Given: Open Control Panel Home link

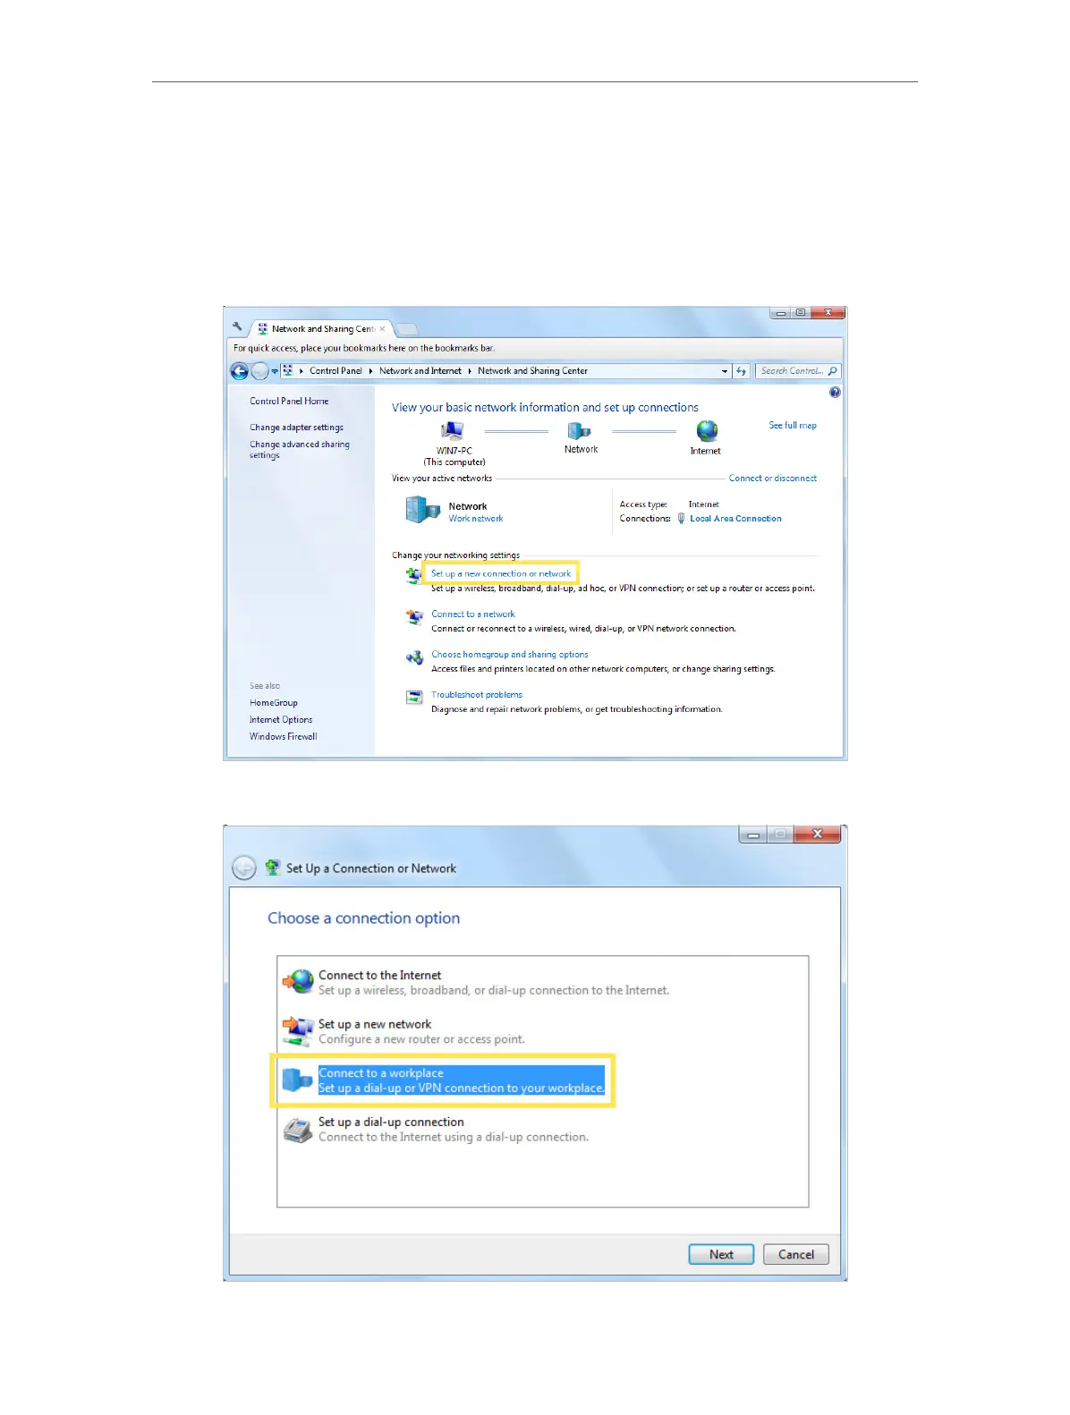Looking at the screenshot, I should [289, 402].
